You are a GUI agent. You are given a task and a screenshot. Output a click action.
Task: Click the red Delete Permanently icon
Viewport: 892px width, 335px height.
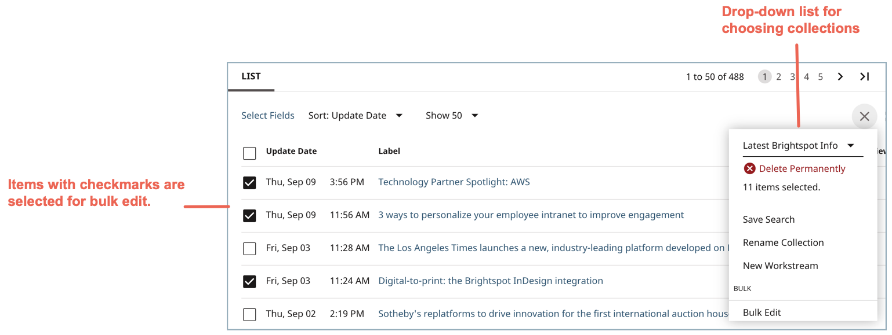[x=749, y=168]
